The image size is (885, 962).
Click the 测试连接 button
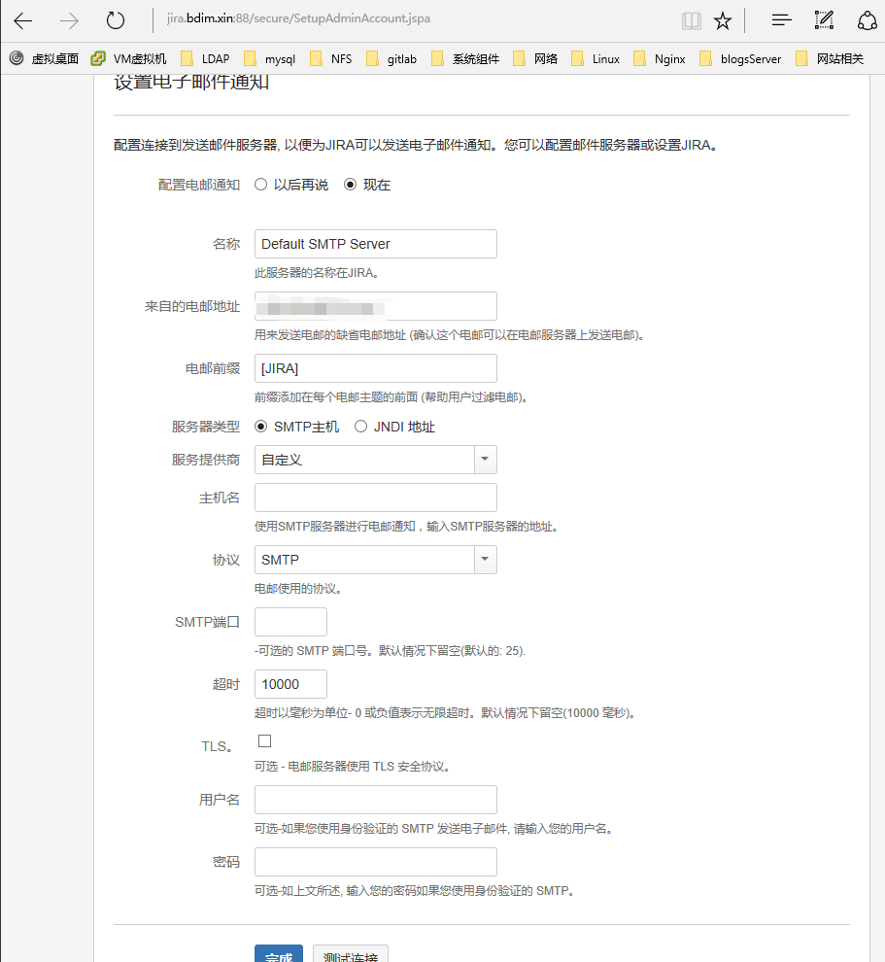coord(350,955)
